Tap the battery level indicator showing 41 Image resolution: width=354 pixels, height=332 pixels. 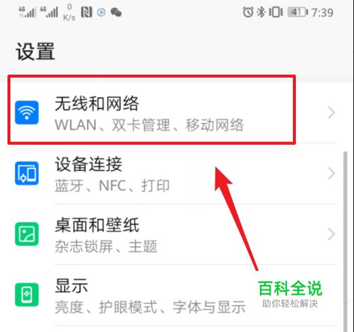click(297, 12)
